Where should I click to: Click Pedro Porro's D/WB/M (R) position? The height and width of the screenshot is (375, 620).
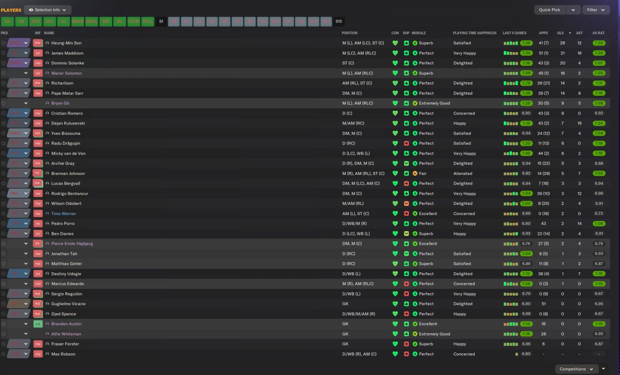pos(356,223)
